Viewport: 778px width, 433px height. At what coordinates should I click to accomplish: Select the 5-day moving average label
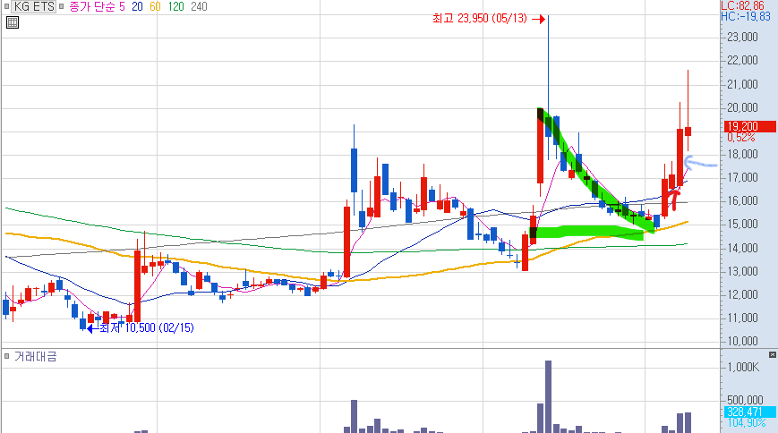[122, 7]
